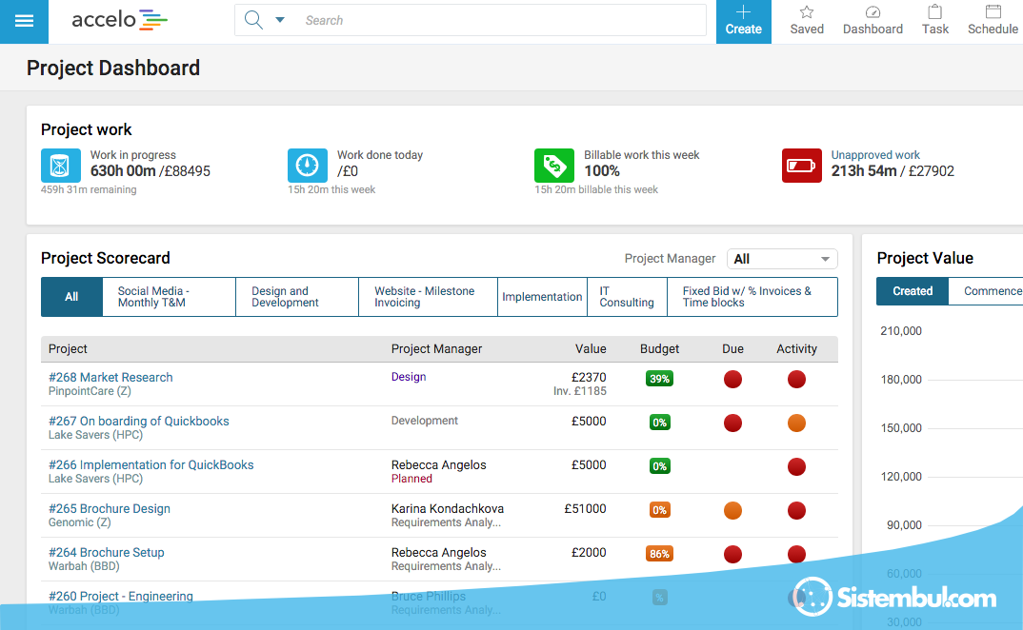Image resolution: width=1023 pixels, height=630 pixels.
Task: Click the red Due indicator for #267
Action: pos(732,423)
